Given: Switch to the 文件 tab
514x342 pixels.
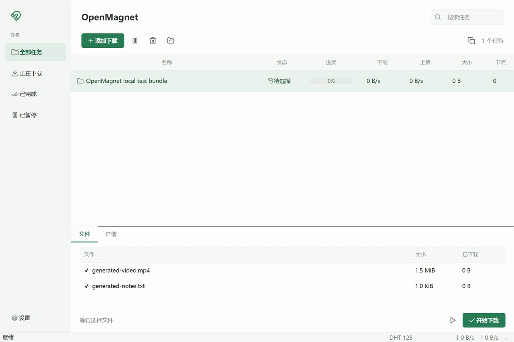Looking at the screenshot, I should (x=84, y=234).
